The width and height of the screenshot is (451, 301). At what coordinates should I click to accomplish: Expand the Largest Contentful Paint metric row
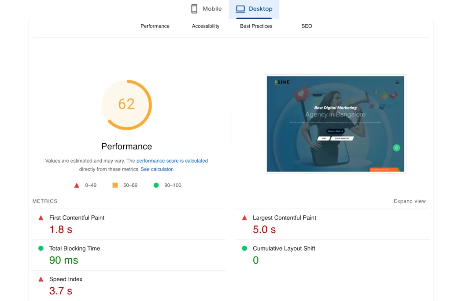pos(284,217)
